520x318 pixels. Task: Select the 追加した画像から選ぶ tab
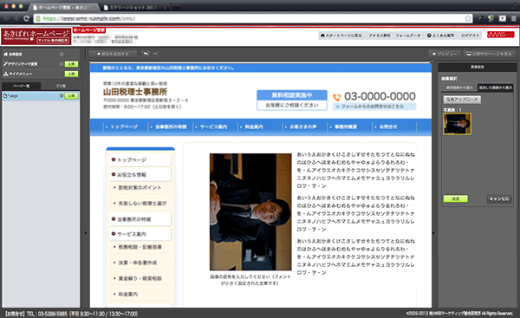click(495, 88)
